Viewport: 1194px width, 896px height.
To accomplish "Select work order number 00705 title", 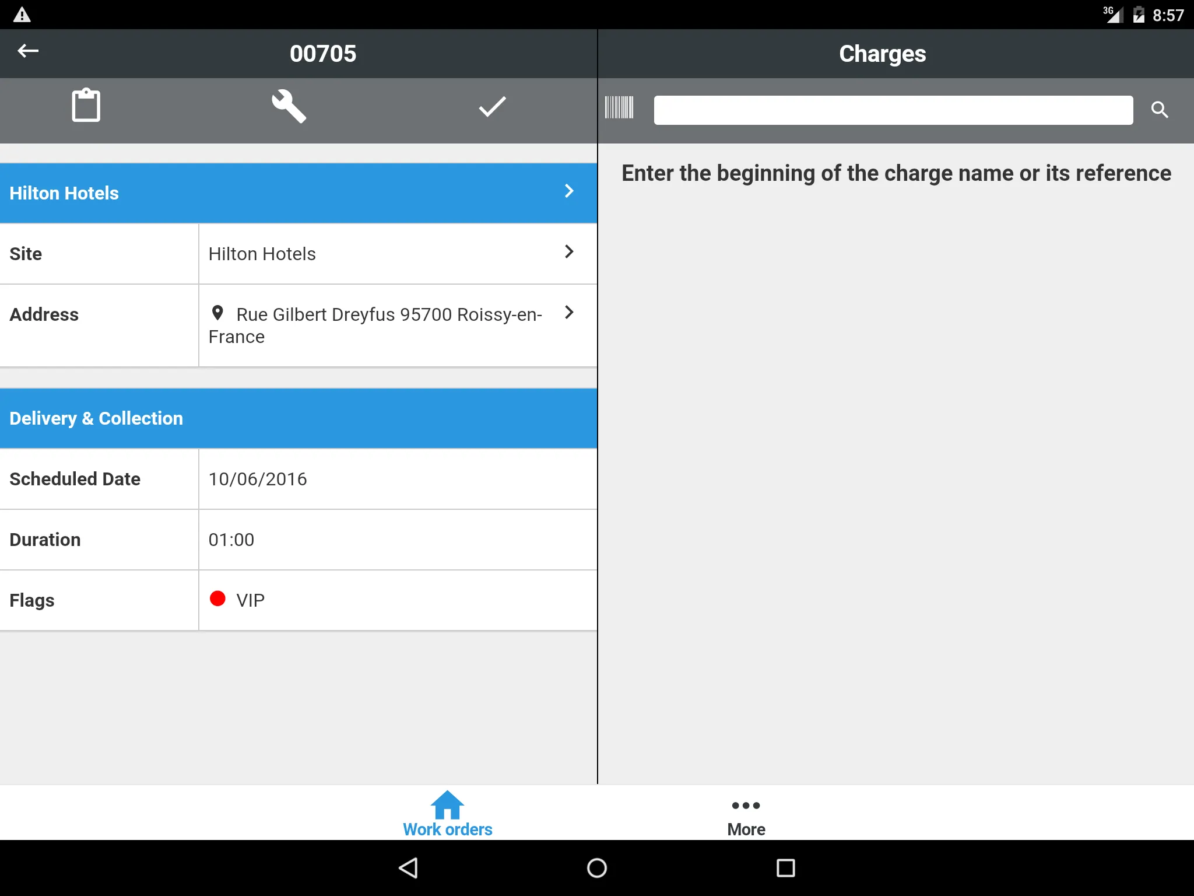I will 323,54.
